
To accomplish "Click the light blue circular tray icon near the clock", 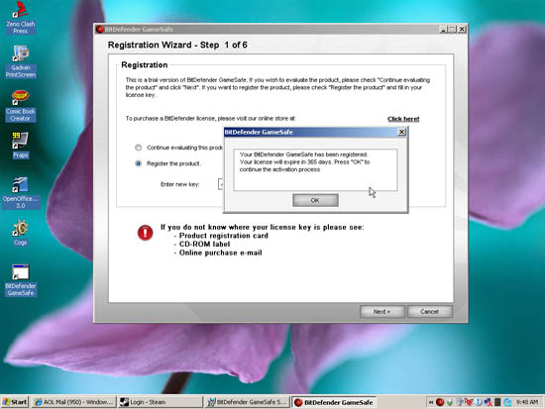I will click(x=507, y=402).
